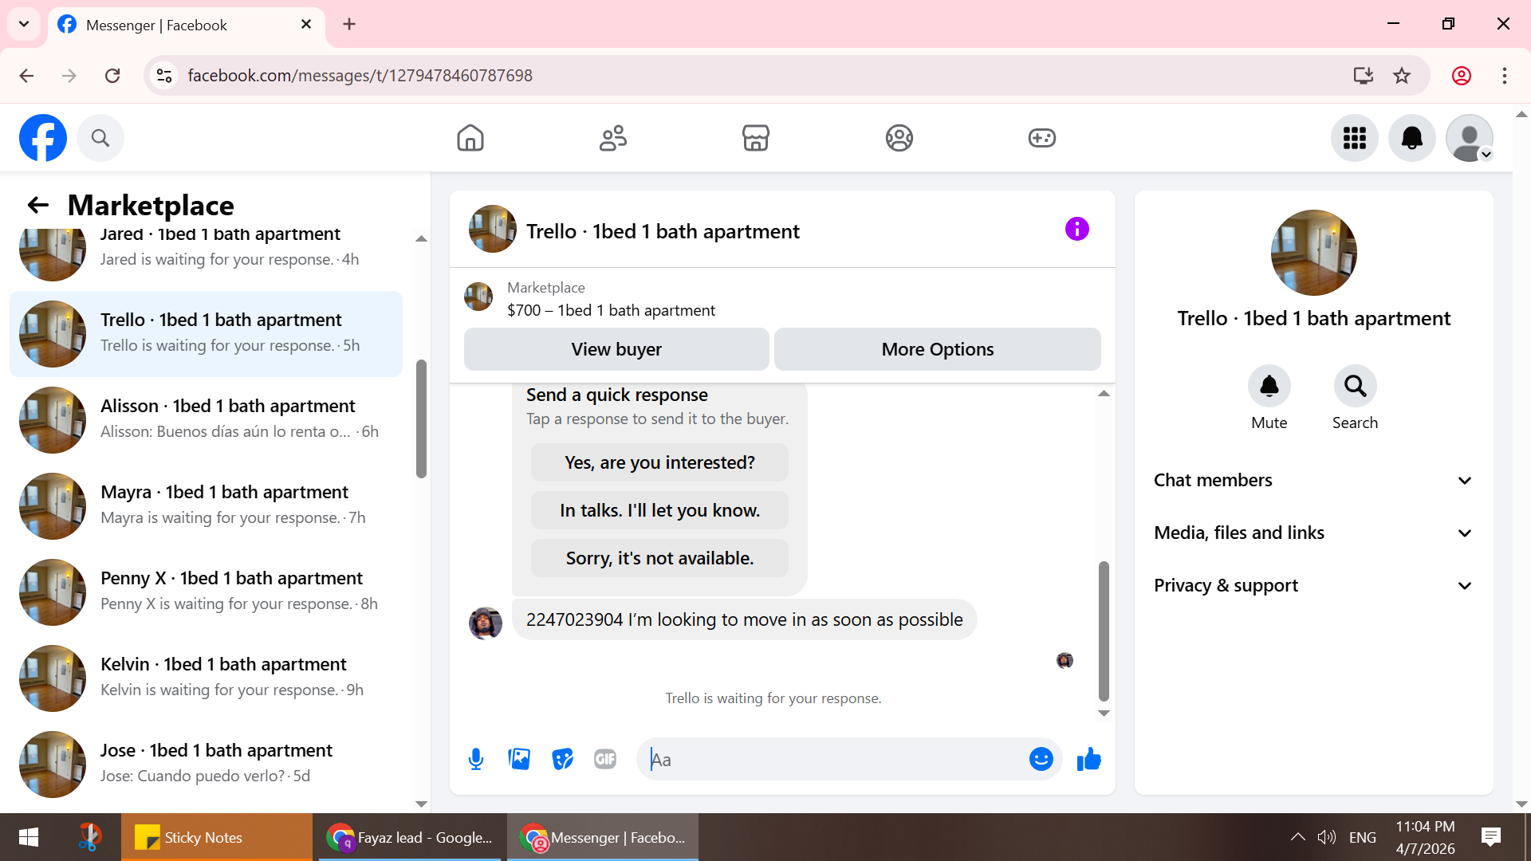Click the back arrow next to Marketplace
The height and width of the screenshot is (861, 1531).
coord(38,205)
